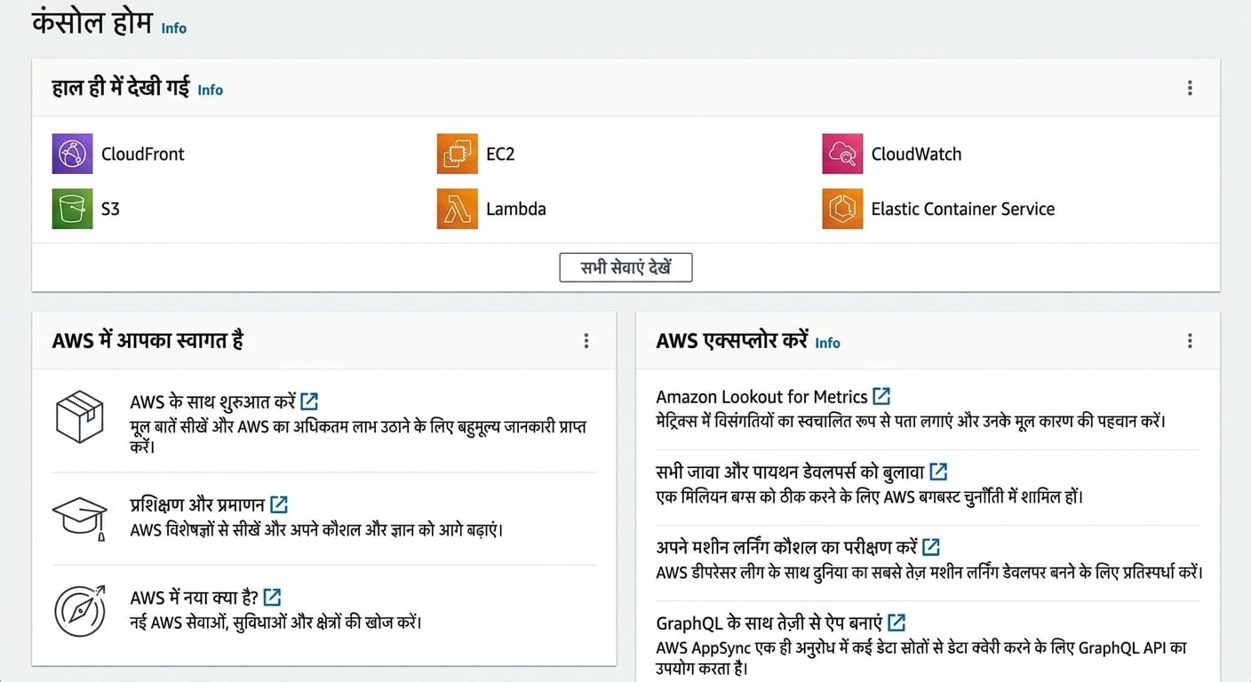Click Info link next to कंसोल होम
Screen dimensions: 1251x682
pos(173,28)
